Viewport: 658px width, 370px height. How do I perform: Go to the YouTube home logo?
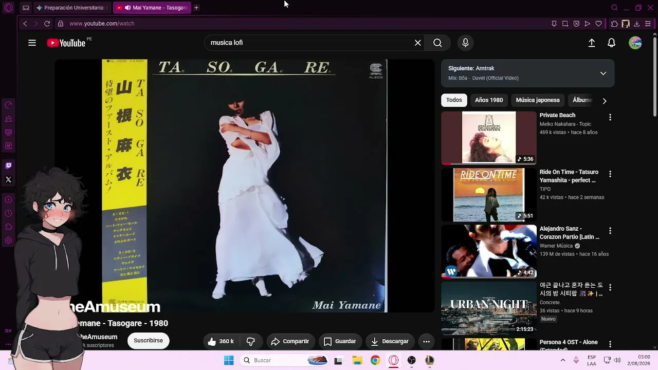click(66, 43)
